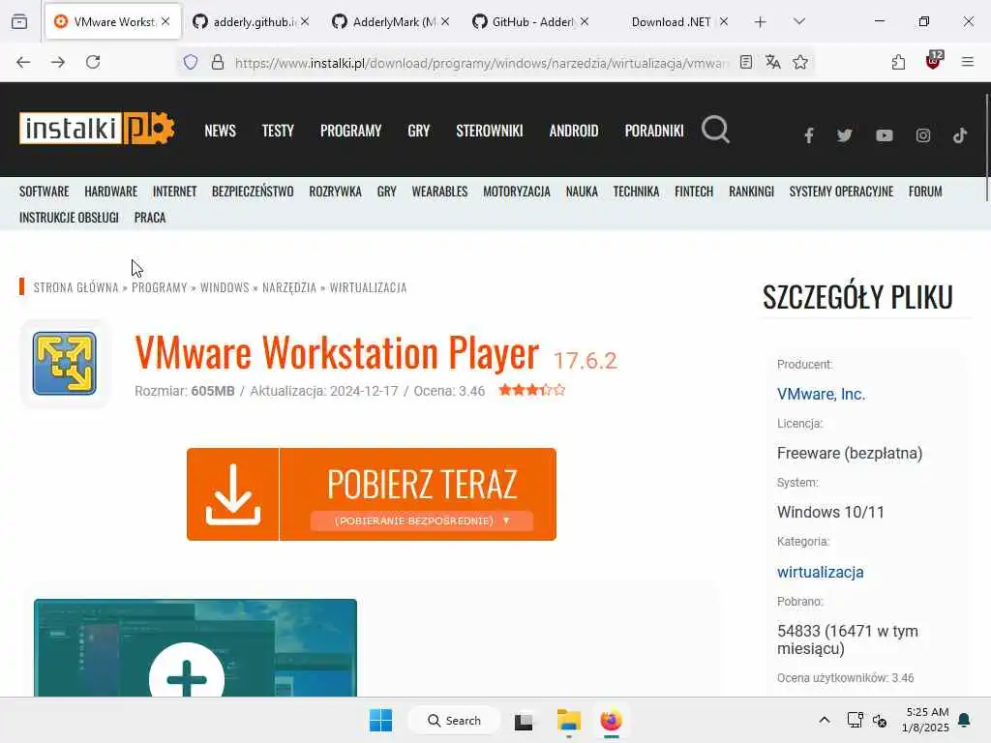The width and height of the screenshot is (991, 743).
Task: Switch to the AdderlyMark tab
Action: pyautogui.click(x=391, y=22)
